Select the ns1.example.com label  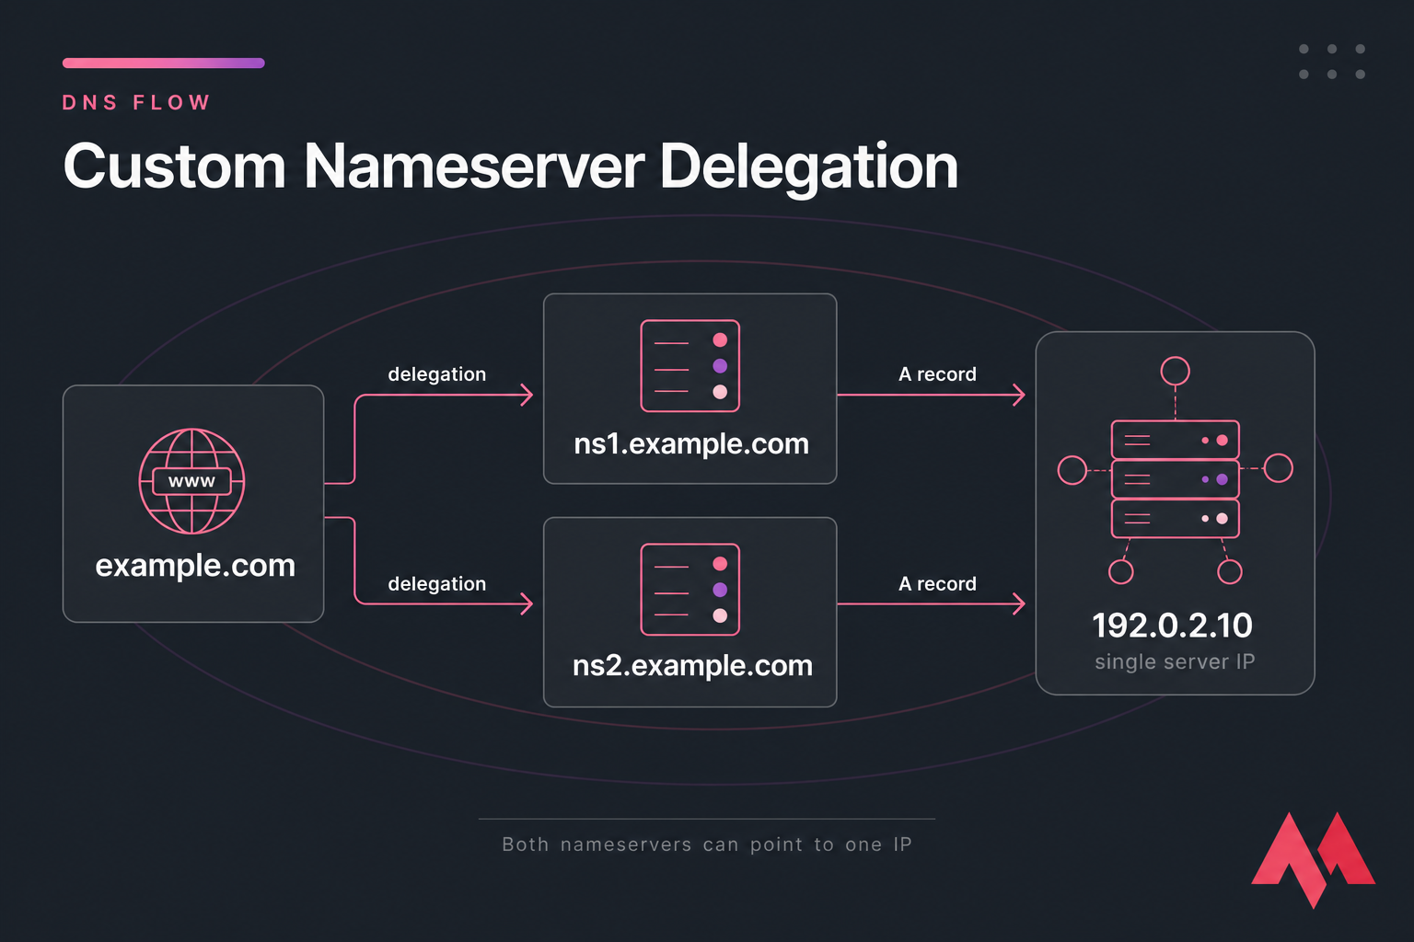(x=690, y=443)
